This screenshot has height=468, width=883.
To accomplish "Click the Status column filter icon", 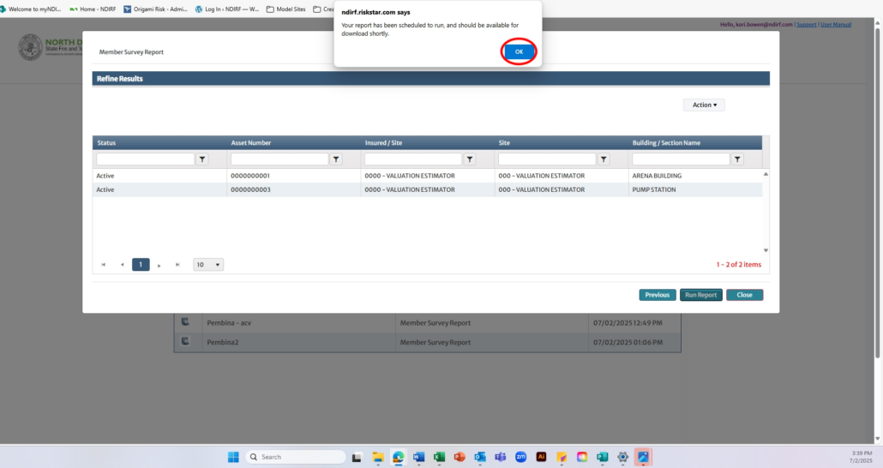I will tap(202, 159).
